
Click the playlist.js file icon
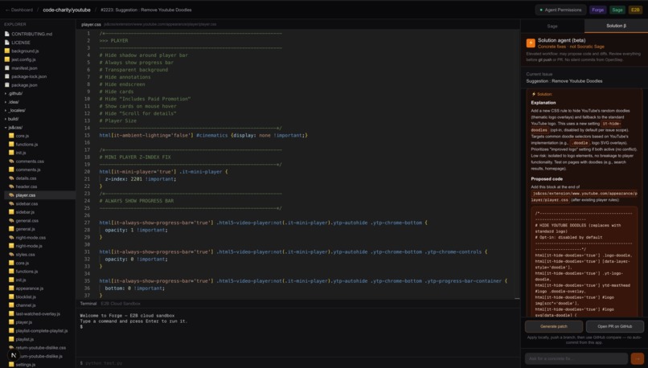point(11,339)
